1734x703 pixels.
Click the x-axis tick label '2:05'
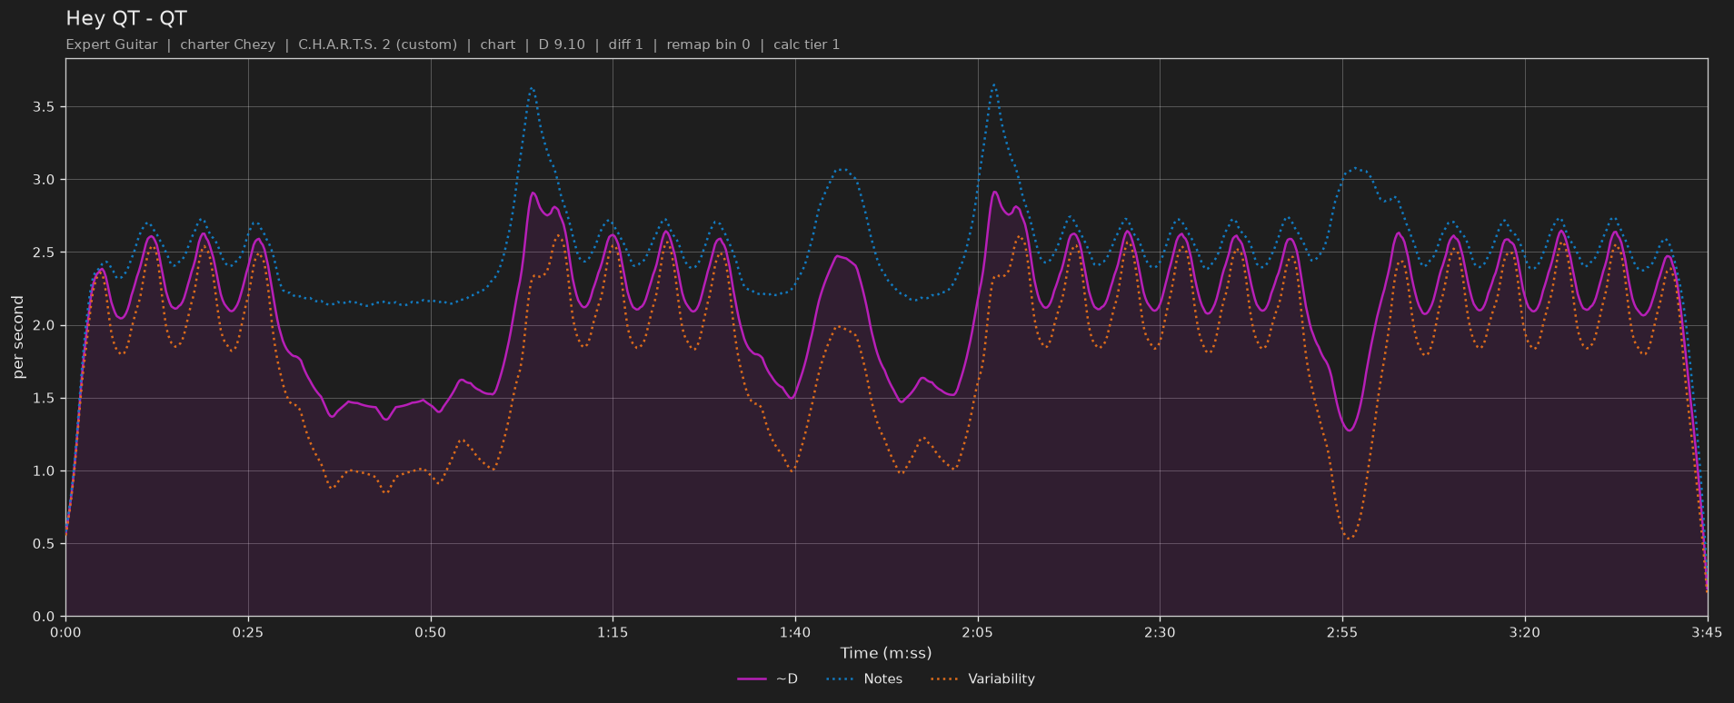click(977, 633)
